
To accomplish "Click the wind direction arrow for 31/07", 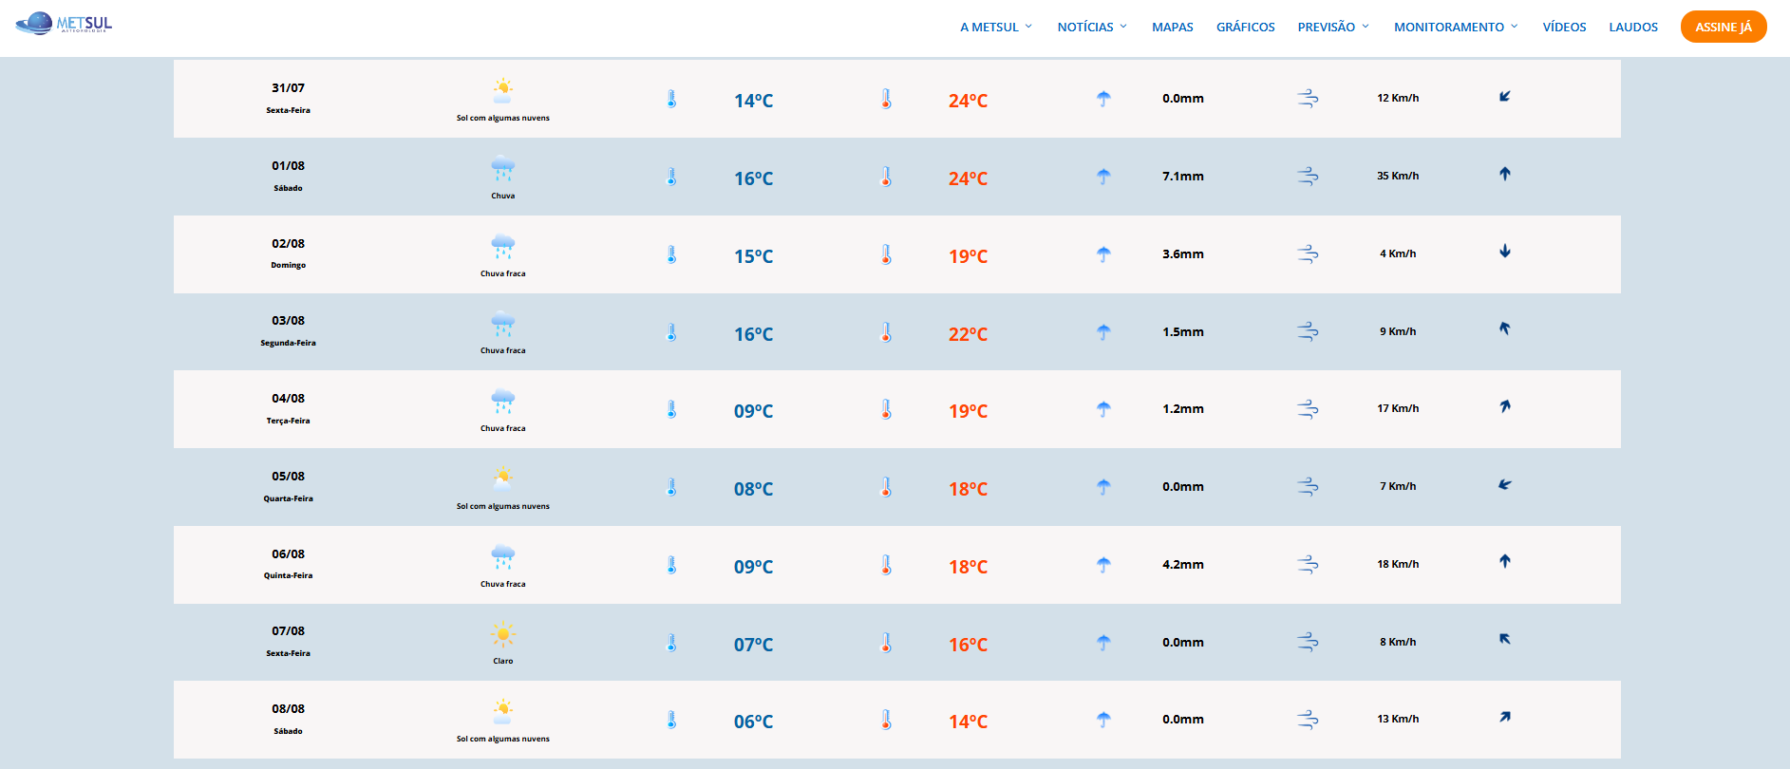I will pos(1504,97).
